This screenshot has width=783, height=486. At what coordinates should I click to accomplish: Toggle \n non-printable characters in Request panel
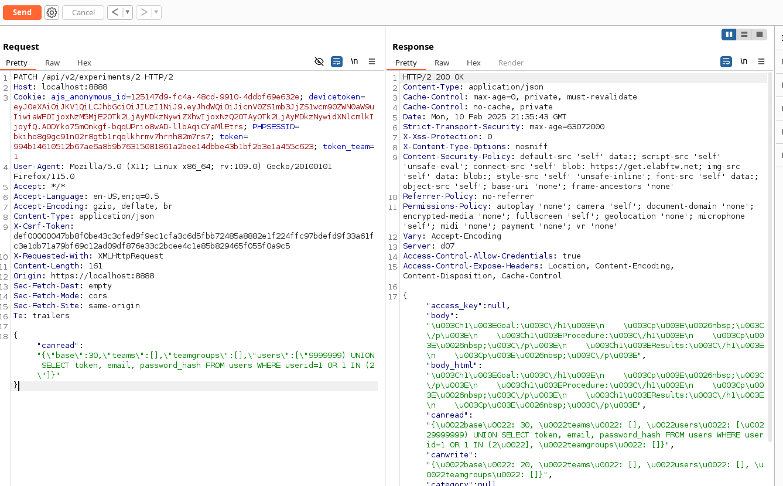(x=354, y=61)
